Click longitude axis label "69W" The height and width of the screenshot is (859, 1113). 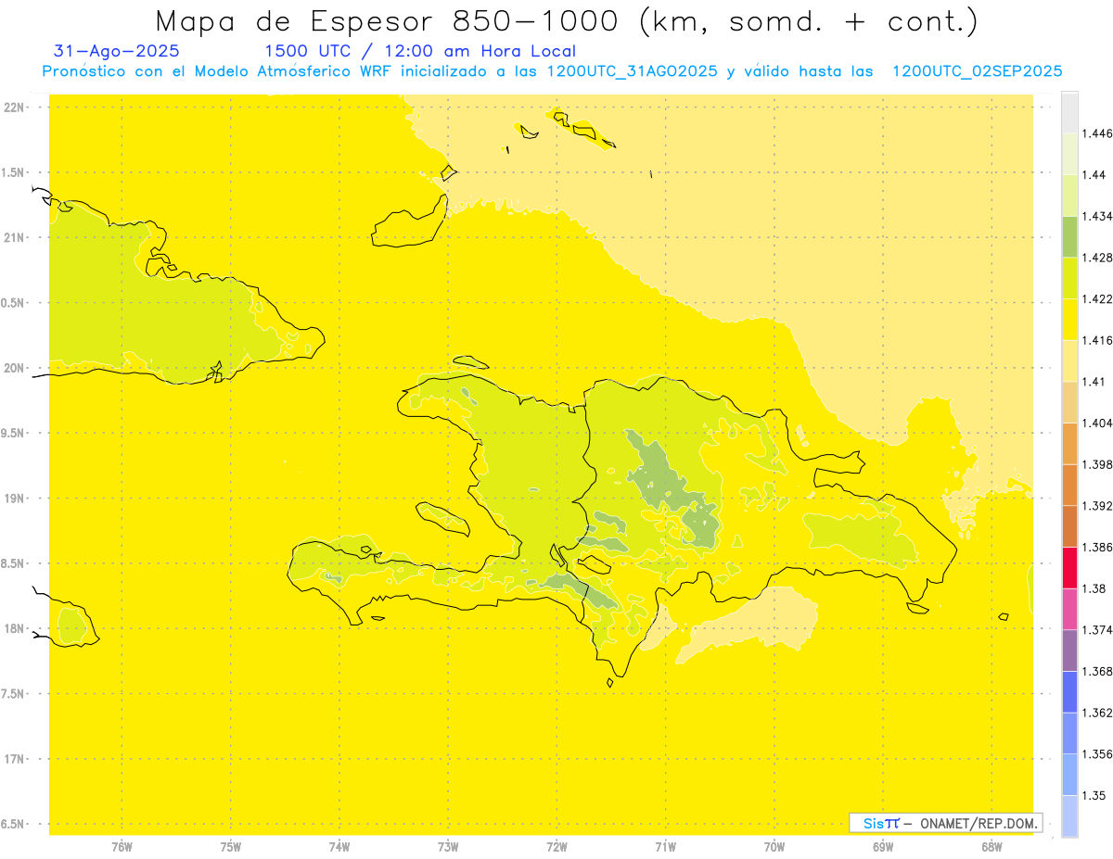(x=883, y=847)
